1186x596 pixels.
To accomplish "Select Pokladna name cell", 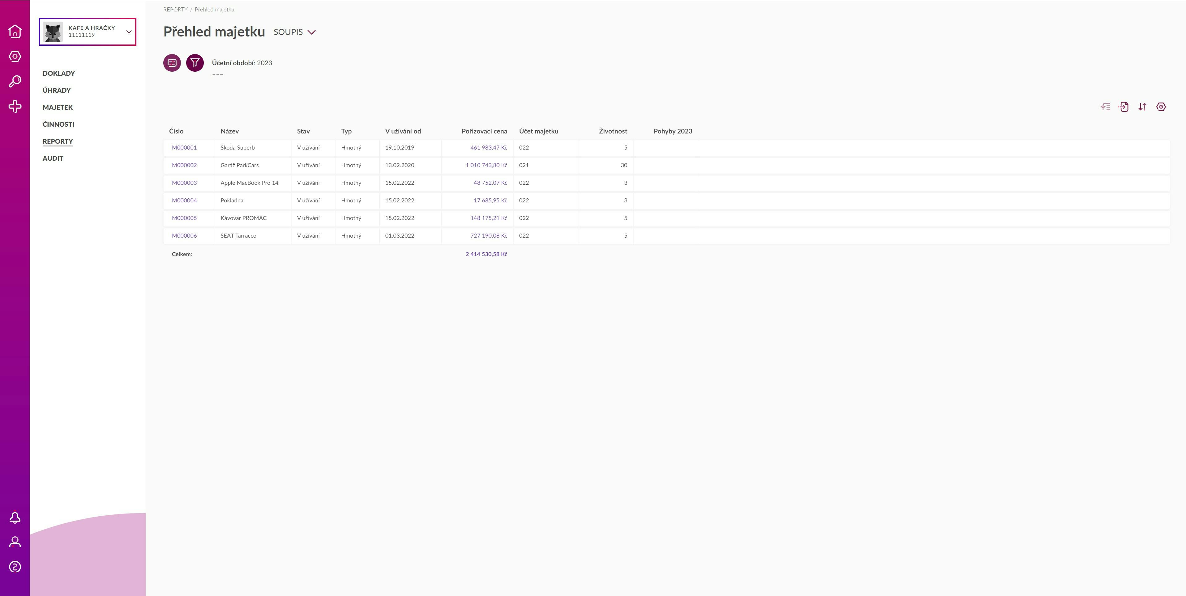I will (x=253, y=201).
